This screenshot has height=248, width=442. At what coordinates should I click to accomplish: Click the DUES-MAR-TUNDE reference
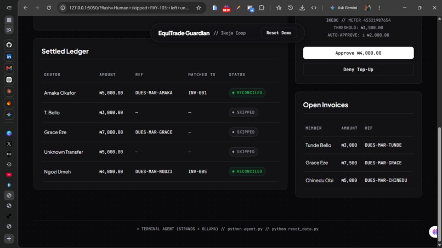tap(383, 145)
